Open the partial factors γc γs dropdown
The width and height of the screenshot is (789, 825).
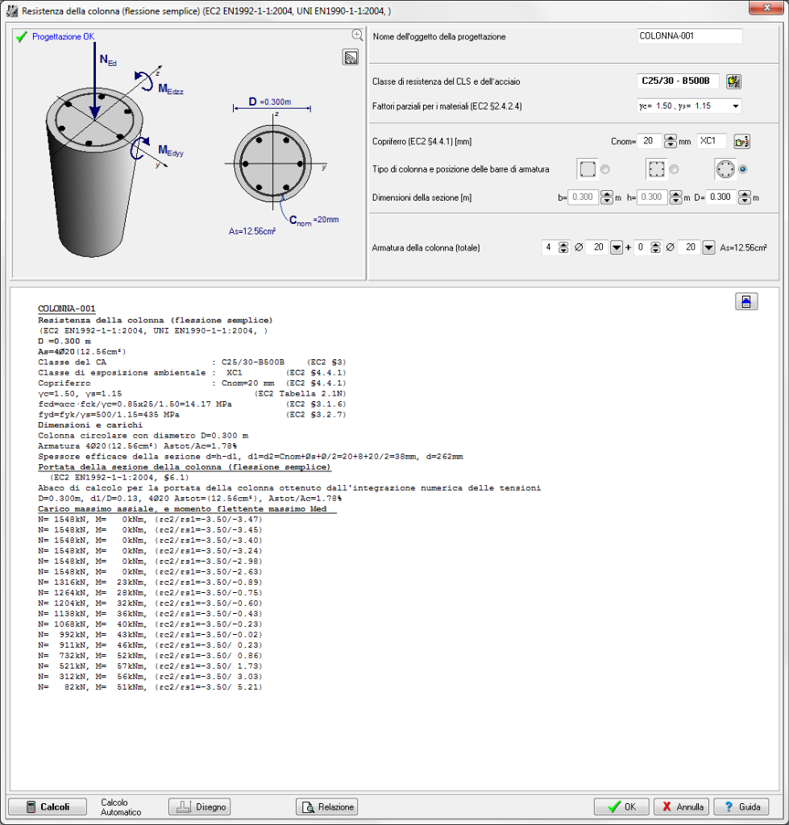pos(736,106)
